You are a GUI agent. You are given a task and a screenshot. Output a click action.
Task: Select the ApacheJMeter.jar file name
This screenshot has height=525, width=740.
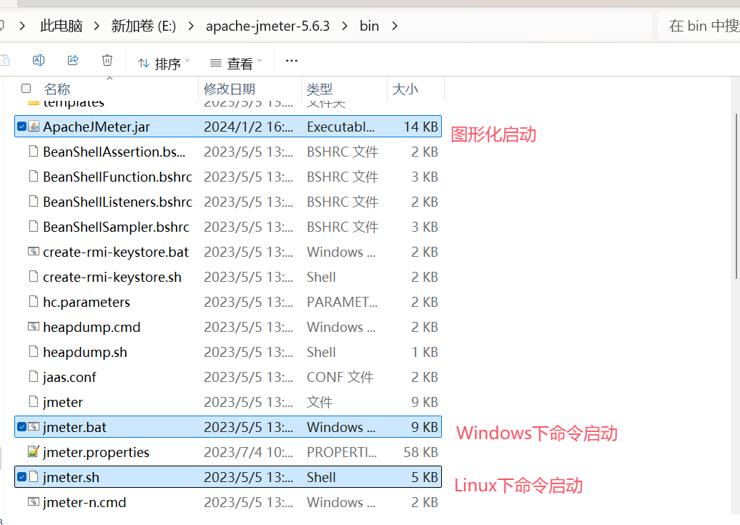click(97, 127)
